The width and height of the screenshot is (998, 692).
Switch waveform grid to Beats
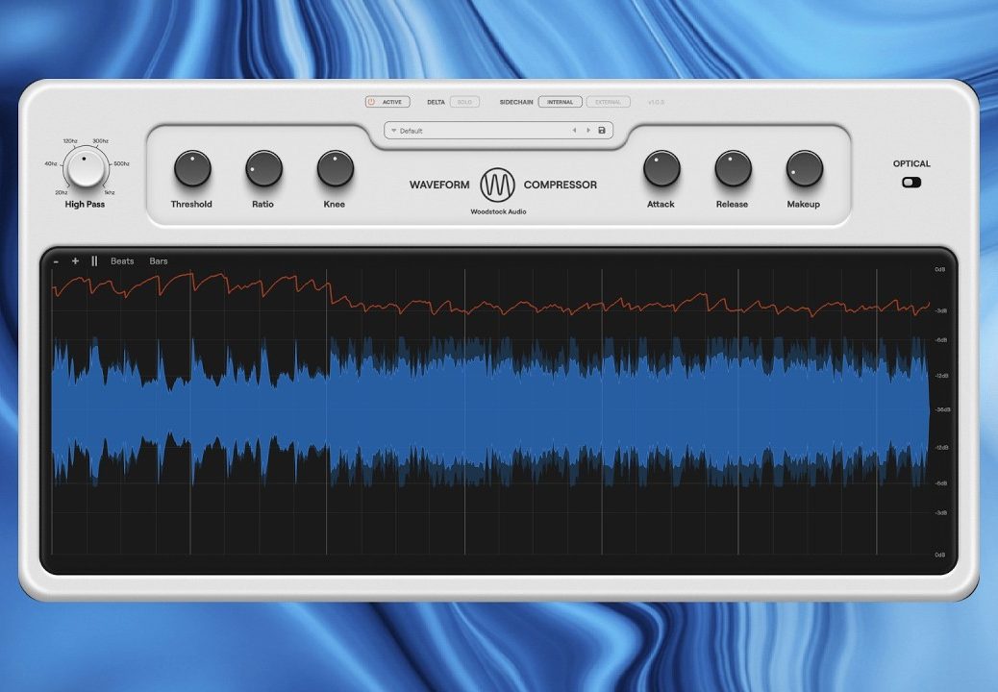pos(122,260)
